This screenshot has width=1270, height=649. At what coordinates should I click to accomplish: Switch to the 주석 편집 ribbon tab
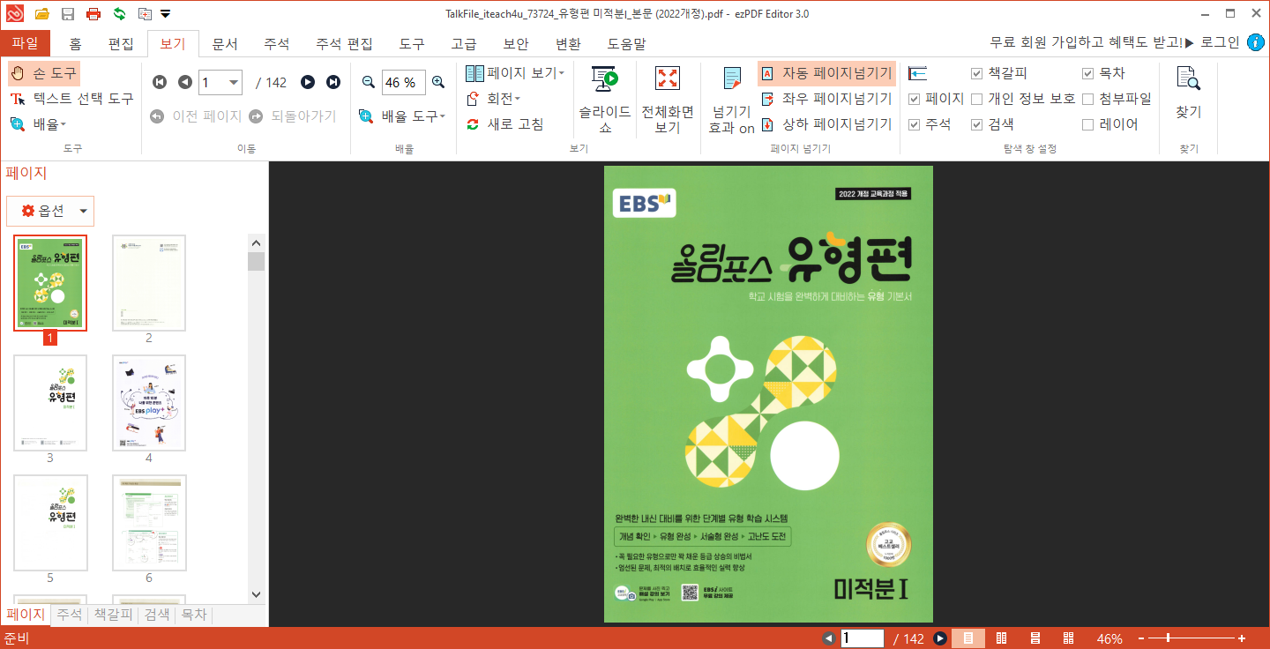click(x=344, y=43)
